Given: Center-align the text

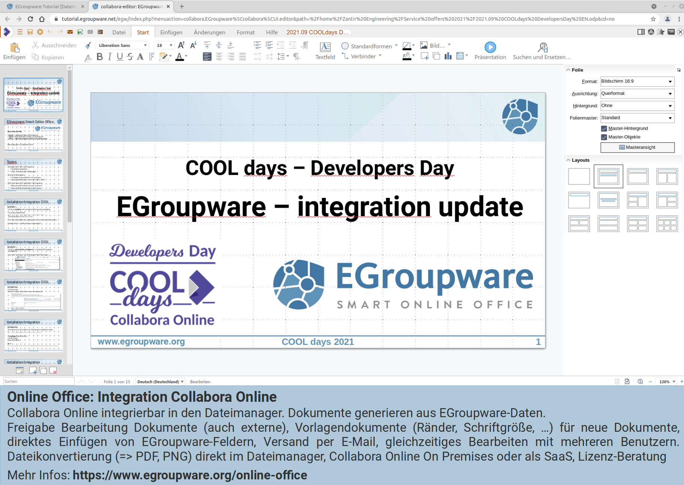Looking at the screenshot, I should point(219,57).
